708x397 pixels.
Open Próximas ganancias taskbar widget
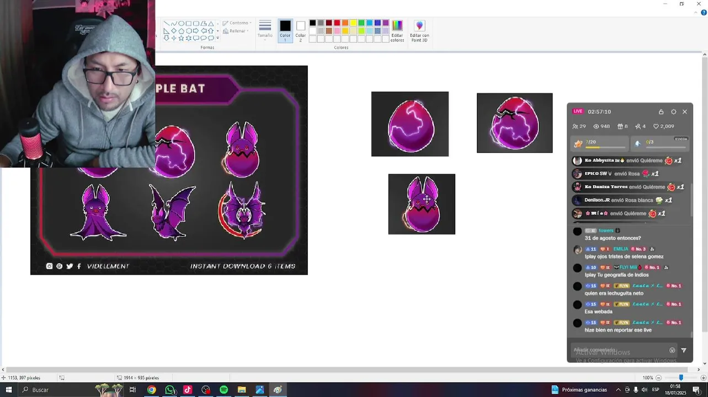click(x=579, y=390)
